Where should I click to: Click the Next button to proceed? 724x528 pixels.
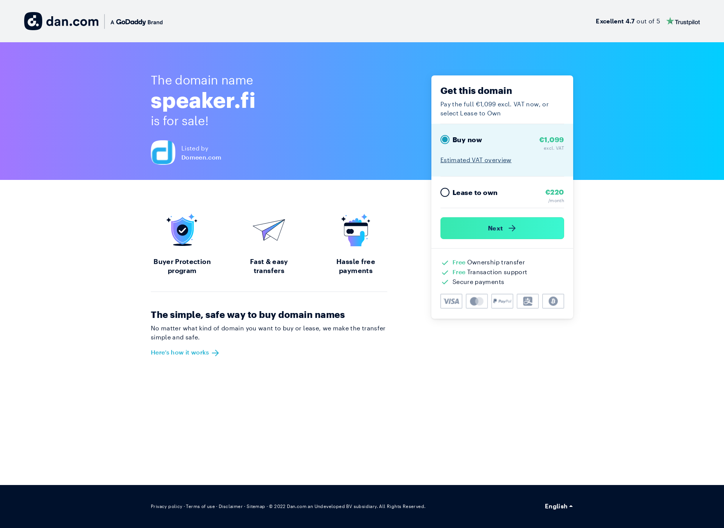(502, 228)
